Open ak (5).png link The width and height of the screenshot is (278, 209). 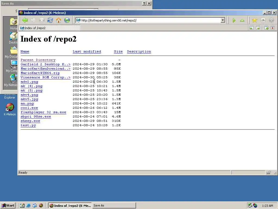[x=31, y=90]
